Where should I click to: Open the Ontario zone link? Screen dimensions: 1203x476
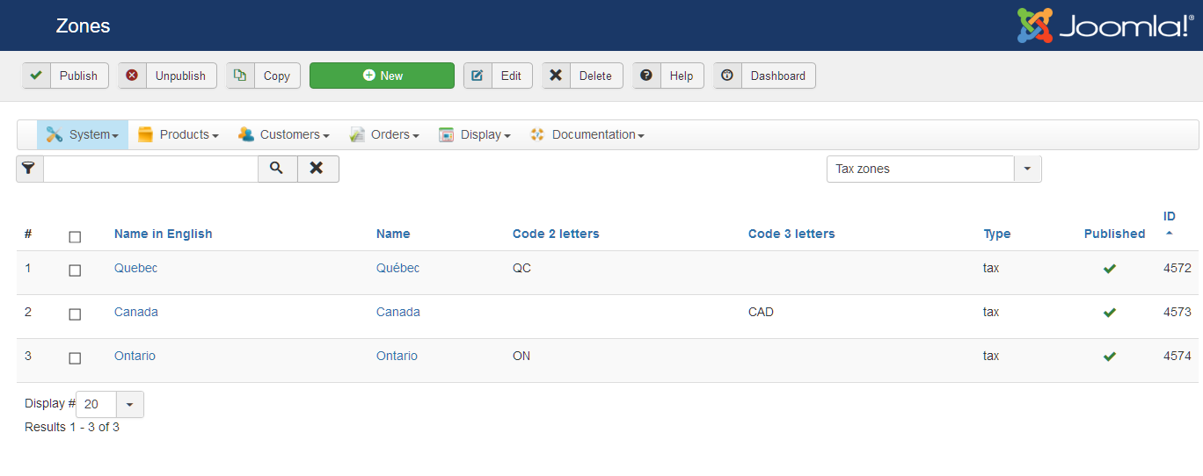click(x=135, y=356)
